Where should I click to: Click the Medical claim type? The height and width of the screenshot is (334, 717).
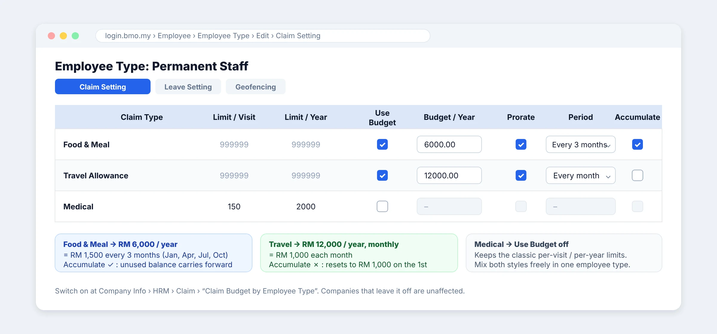pos(78,207)
